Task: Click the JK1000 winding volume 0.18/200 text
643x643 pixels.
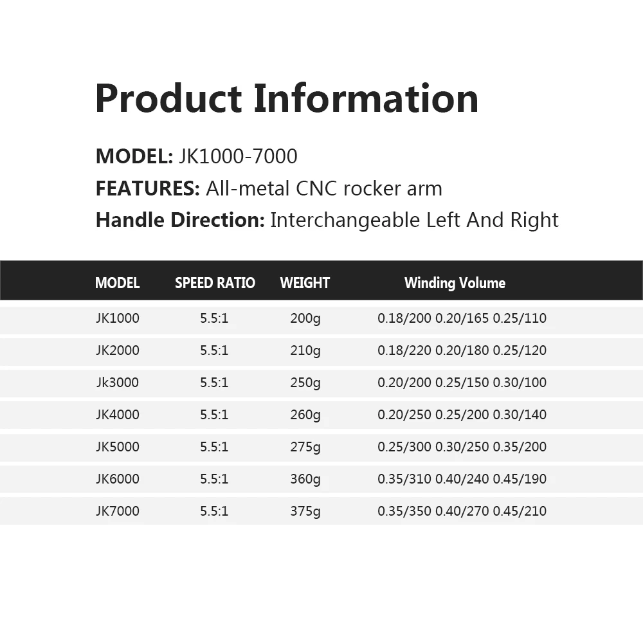Action: pos(404,318)
